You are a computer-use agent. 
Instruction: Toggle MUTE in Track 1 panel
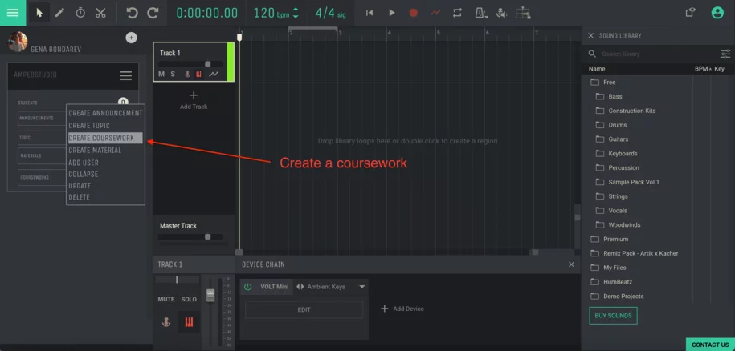click(166, 299)
